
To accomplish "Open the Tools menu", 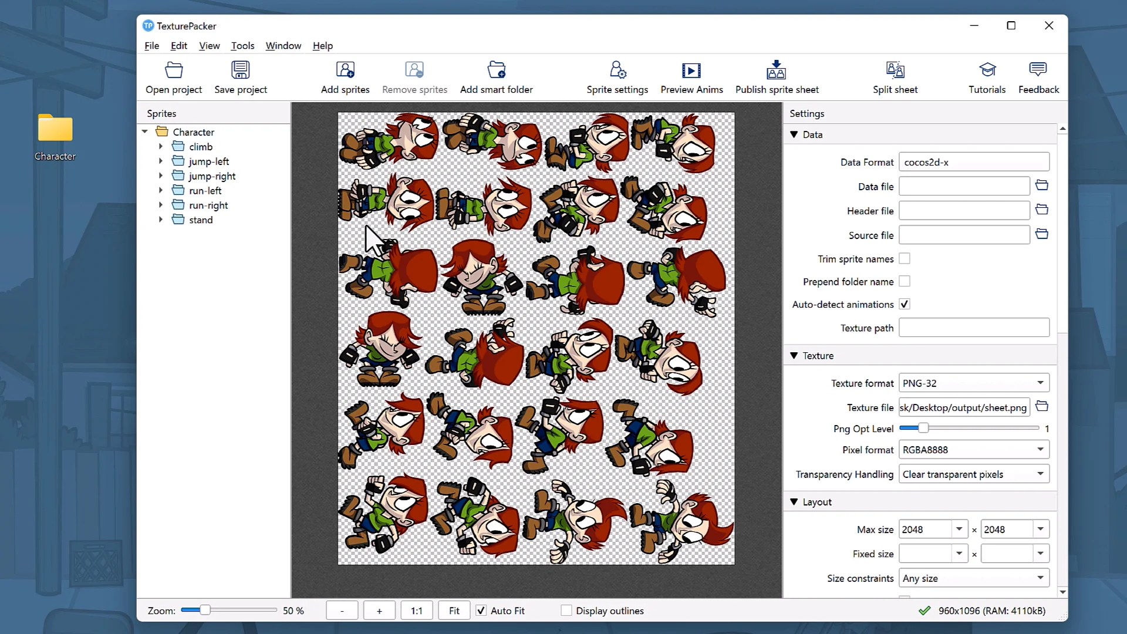I will tap(242, 46).
